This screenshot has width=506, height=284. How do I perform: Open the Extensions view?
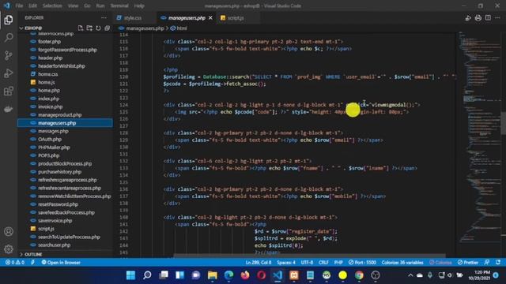(x=9, y=92)
